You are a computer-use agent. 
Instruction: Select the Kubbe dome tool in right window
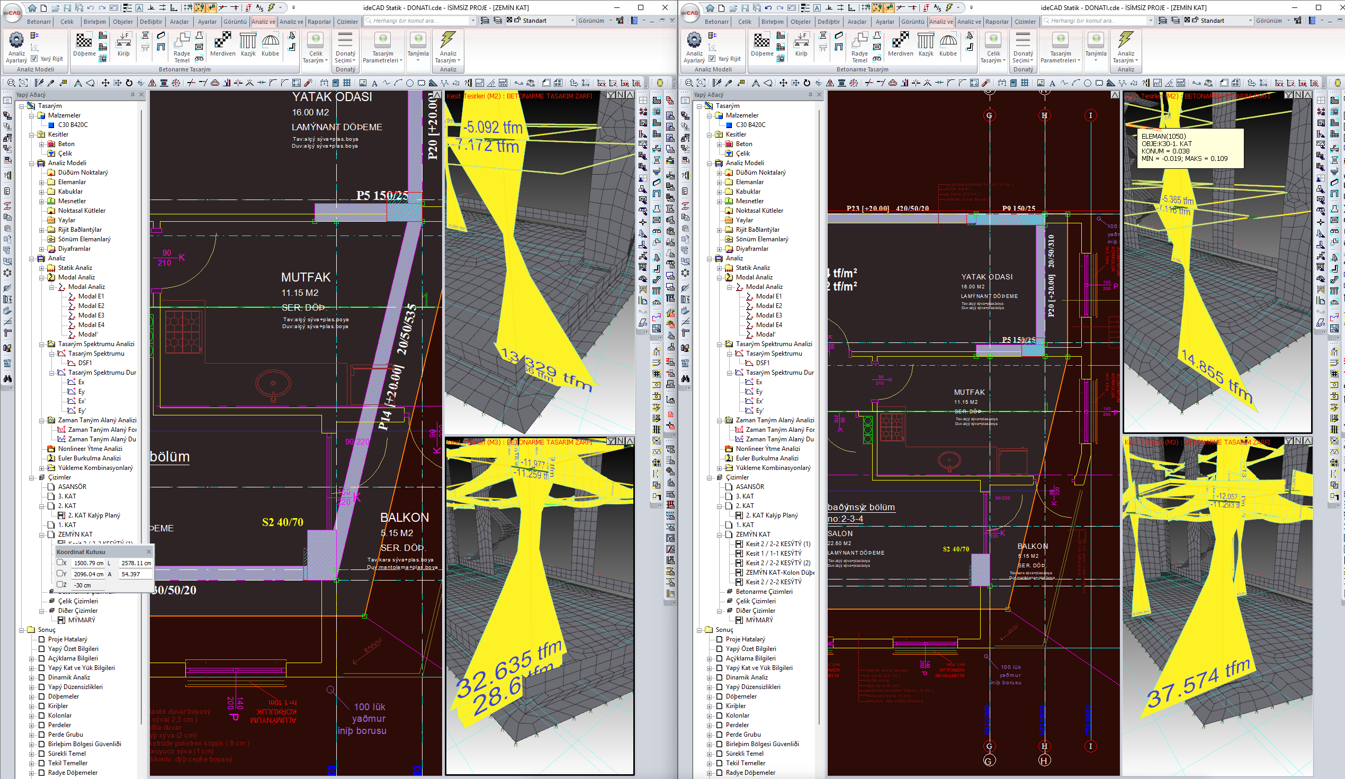pos(948,44)
